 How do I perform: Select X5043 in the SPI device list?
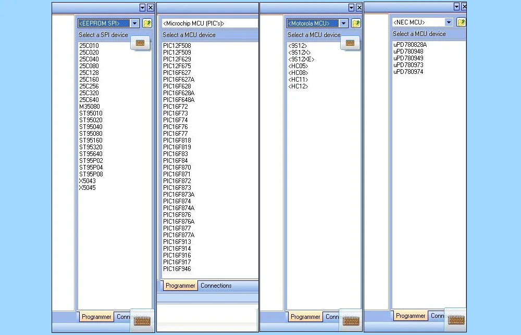pyautogui.click(x=88, y=181)
